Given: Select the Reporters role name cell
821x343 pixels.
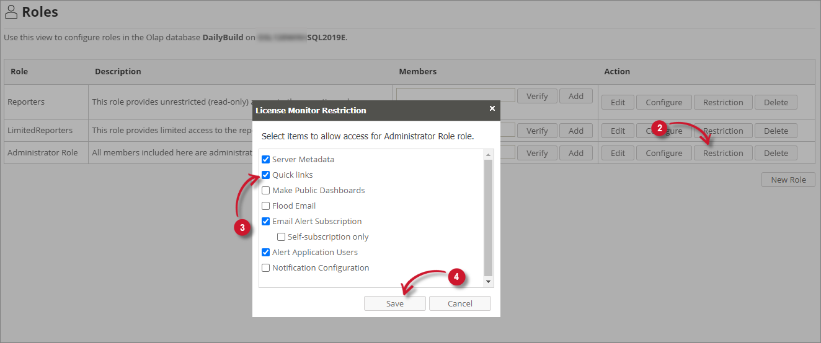Looking at the screenshot, I should point(47,102).
